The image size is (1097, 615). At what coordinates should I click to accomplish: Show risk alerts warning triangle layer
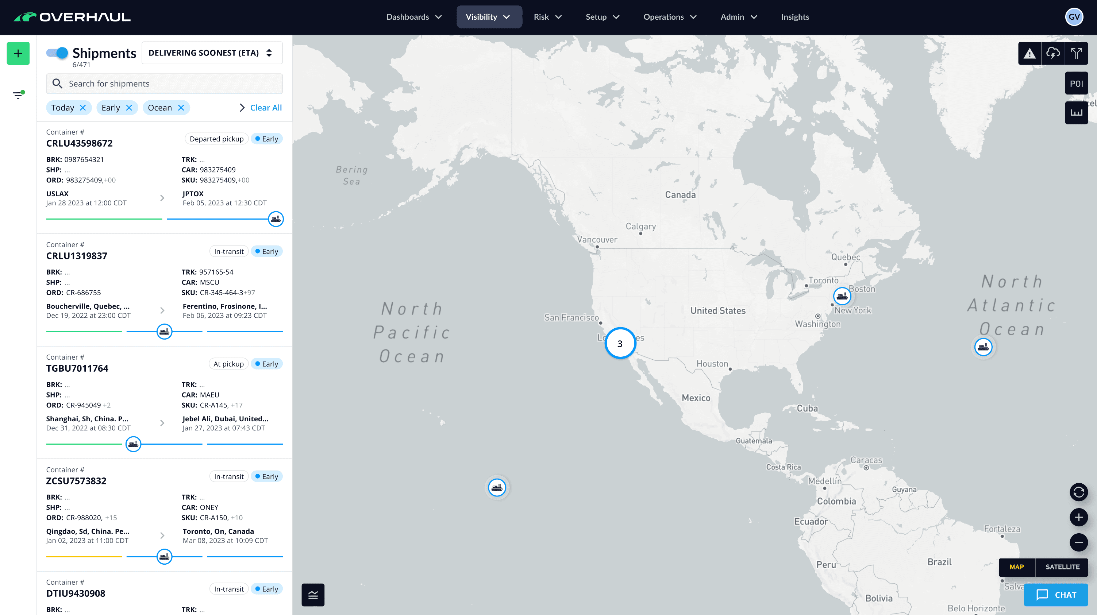[x=1029, y=53]
